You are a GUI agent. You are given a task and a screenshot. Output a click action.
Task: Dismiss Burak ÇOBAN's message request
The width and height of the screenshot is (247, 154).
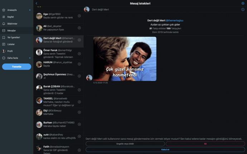tap(79, 90)
